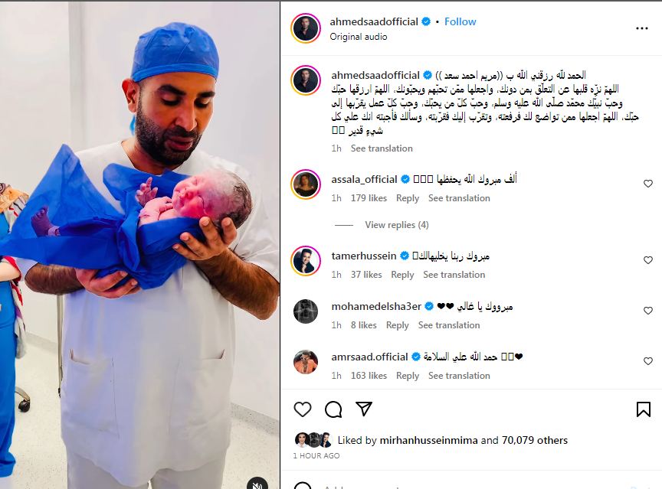See translation of amrsaad.official's comment
This screenshot has height=489, width=662.
(x=459, y=376)
